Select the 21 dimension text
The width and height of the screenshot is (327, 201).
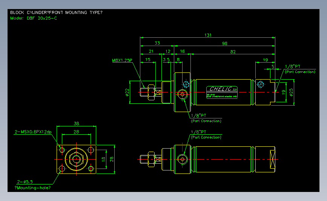(x=151, y=51)
